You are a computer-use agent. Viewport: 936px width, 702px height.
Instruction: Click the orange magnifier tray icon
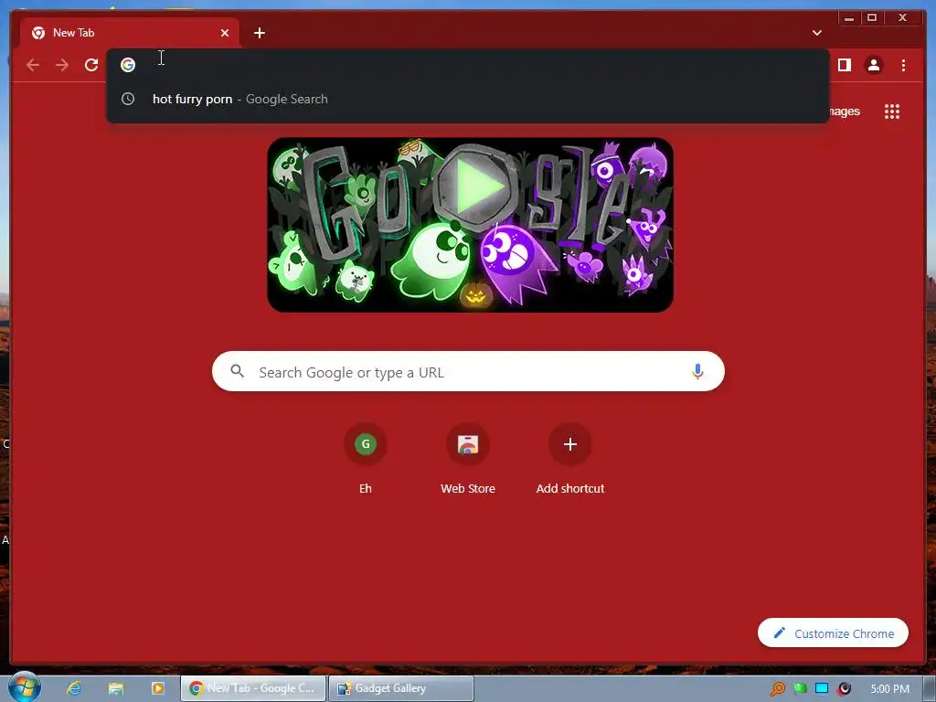(x=777, y=689)
